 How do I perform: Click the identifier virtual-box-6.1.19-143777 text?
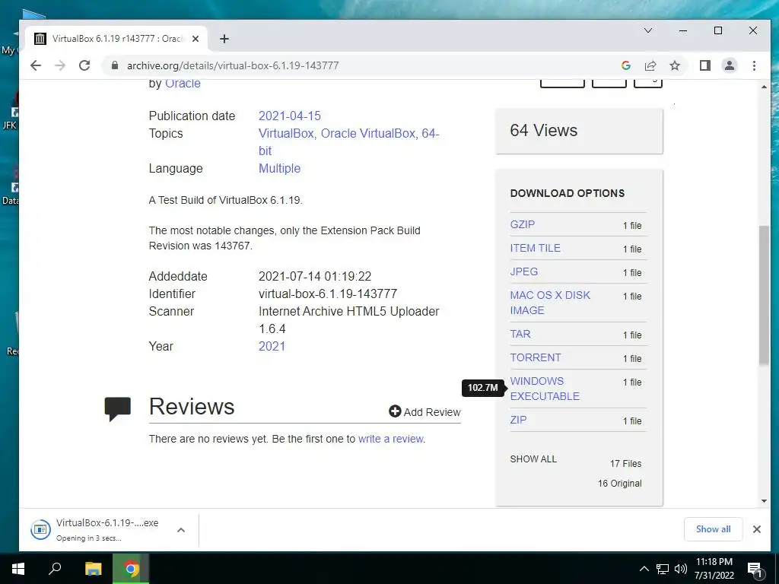[328, 294]
